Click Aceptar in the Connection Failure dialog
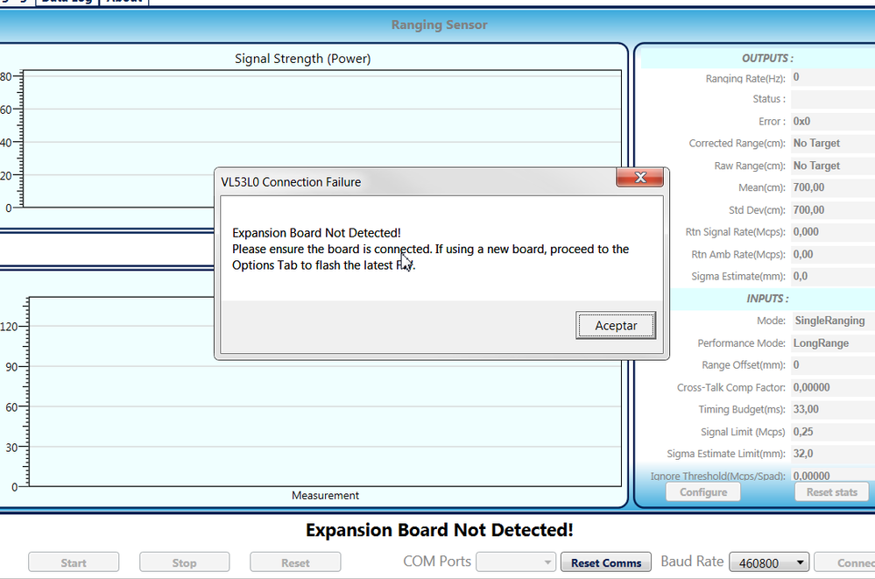Screen dimensions: 875x579 616,326
